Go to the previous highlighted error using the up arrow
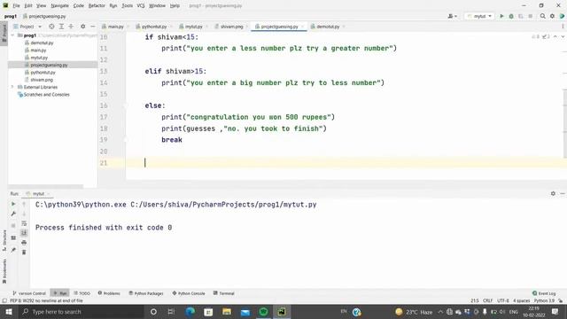The image size is (567, 319). tap(555, 37)
